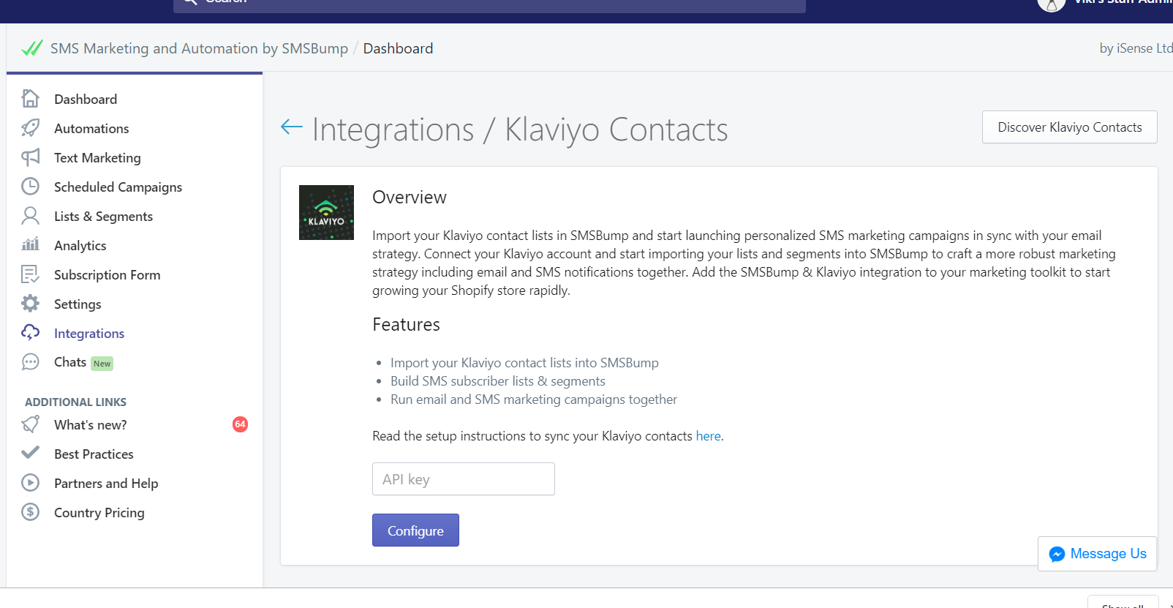This screenshot has width=1173, height=608.
Task: Open Automations in the sidebar
Action: tap(91, 128)
